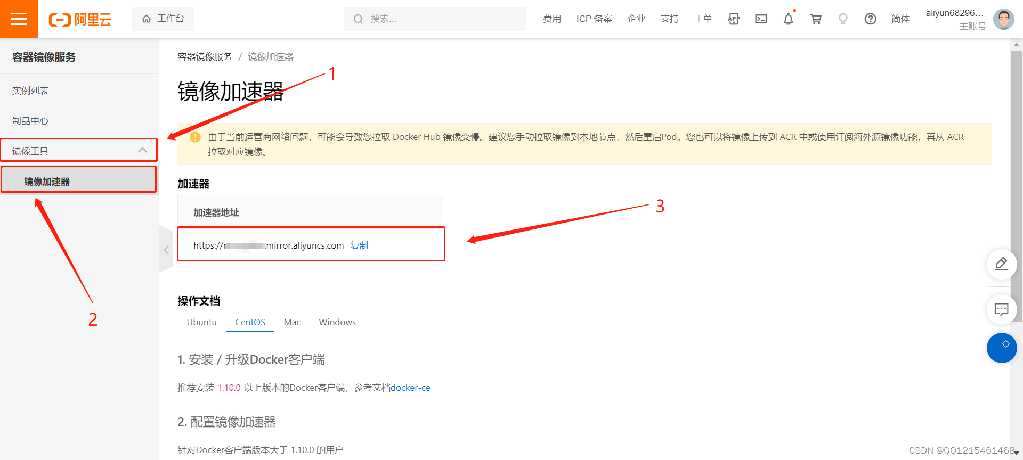Screen dimensions: 1023x460
Task: Click the lightbulb tips icon
Action: [x=843, y=19]
